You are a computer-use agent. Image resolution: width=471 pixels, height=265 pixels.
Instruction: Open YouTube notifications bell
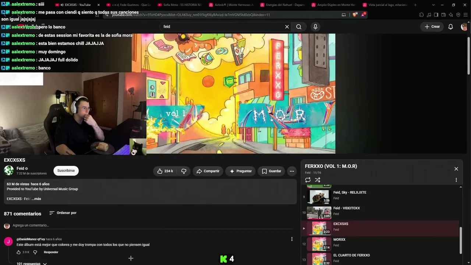click(x=450, y=26)
